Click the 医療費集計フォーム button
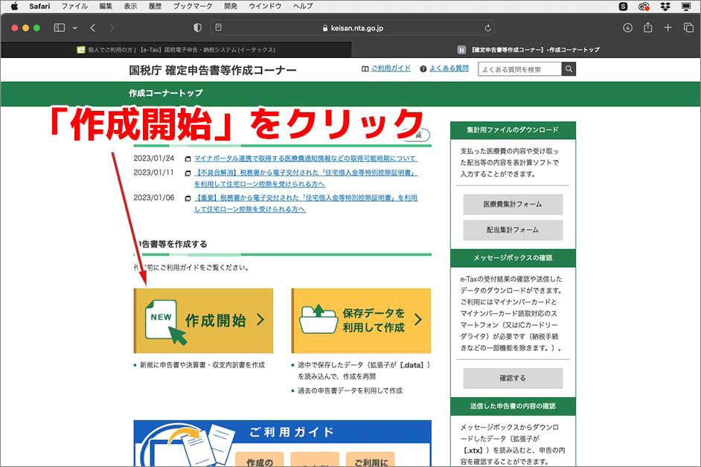The width and height of the screenshot is (701, 467). pyautogui.click(x=513, y=204)
